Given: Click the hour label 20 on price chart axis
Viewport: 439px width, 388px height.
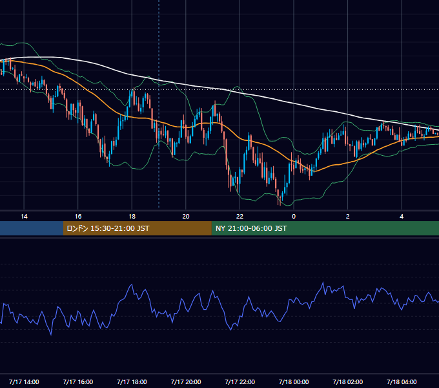Looking at the screenshot, I should coord(186,217).
